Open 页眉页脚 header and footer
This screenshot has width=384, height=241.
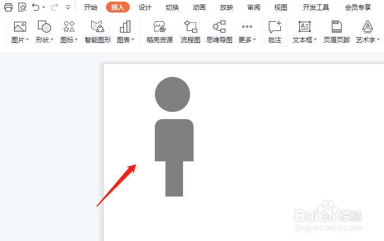point(337,32)
